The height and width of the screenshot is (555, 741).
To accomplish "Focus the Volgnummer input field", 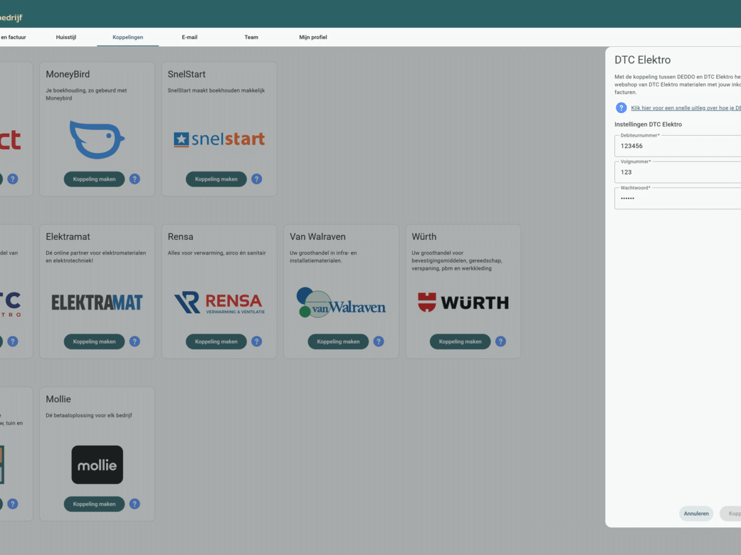I will 677,172.
